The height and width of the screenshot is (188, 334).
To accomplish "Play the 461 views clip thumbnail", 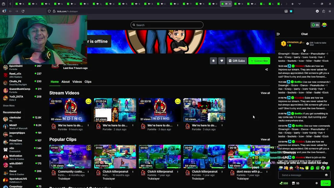I will point(160,156).
